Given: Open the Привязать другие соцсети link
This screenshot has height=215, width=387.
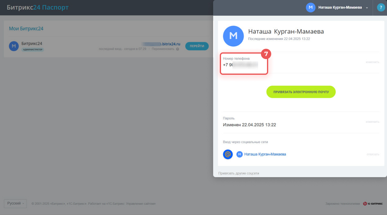Looking at the screenshot, I should coord(239,173).
